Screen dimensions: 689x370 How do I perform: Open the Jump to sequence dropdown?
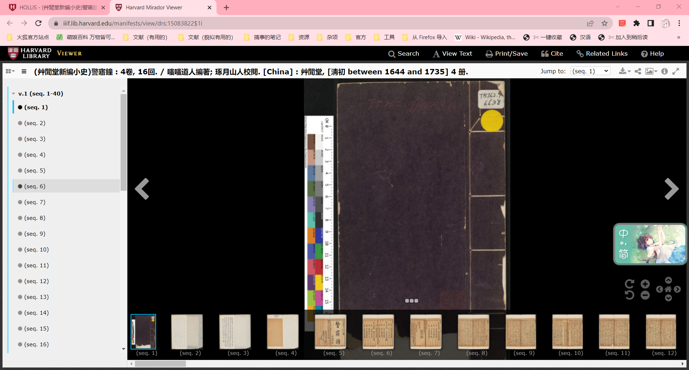[590, 71]
